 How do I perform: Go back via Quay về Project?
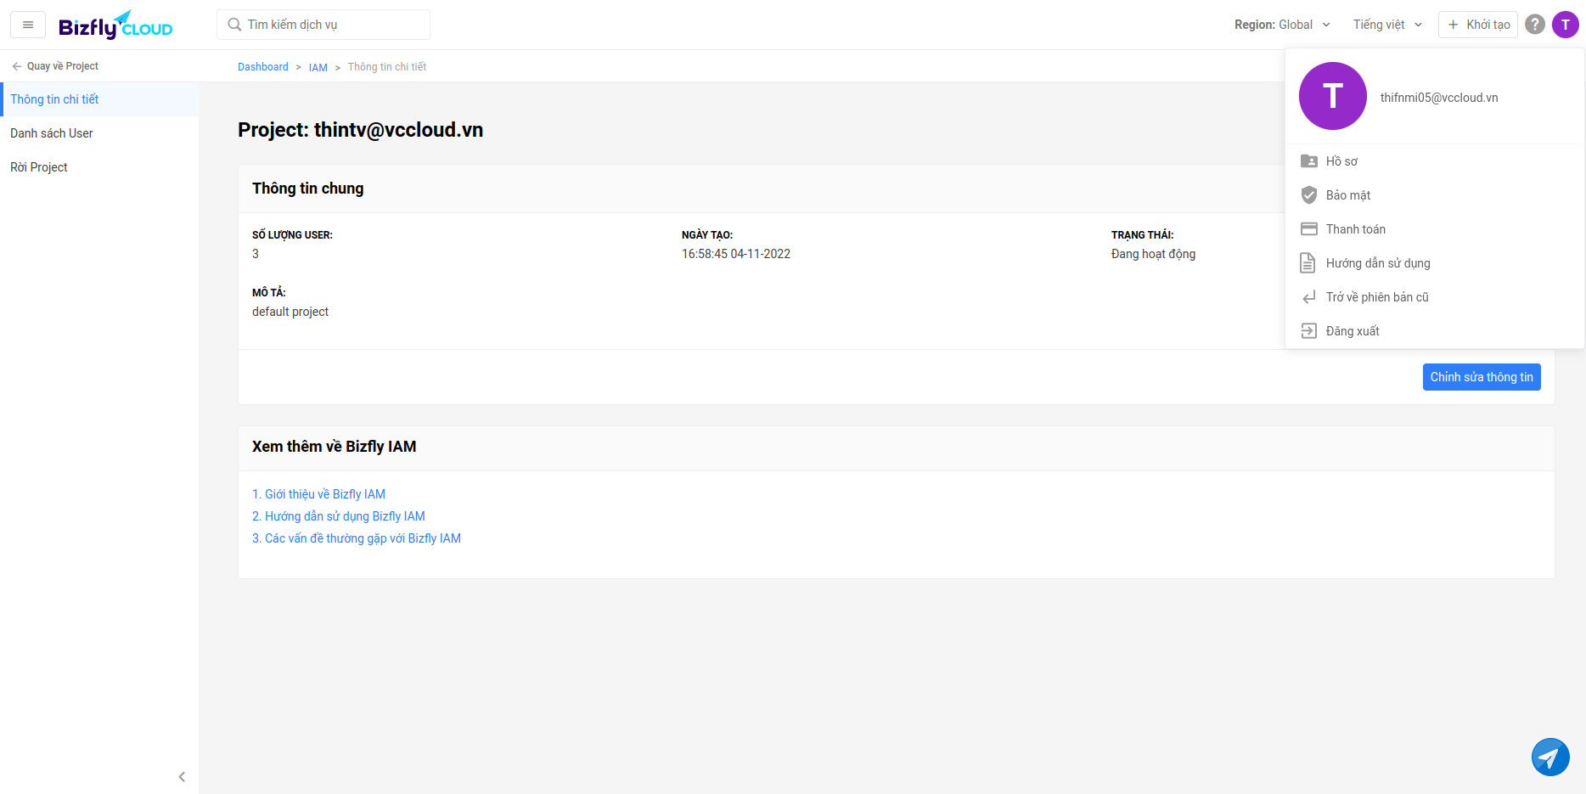tap(55, 66)
